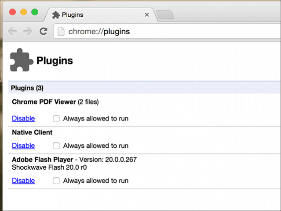The width and height of the screenshot is (281, 211).
Task: Open a new tab
Action: pyautogui.click(x=165, y=15)
